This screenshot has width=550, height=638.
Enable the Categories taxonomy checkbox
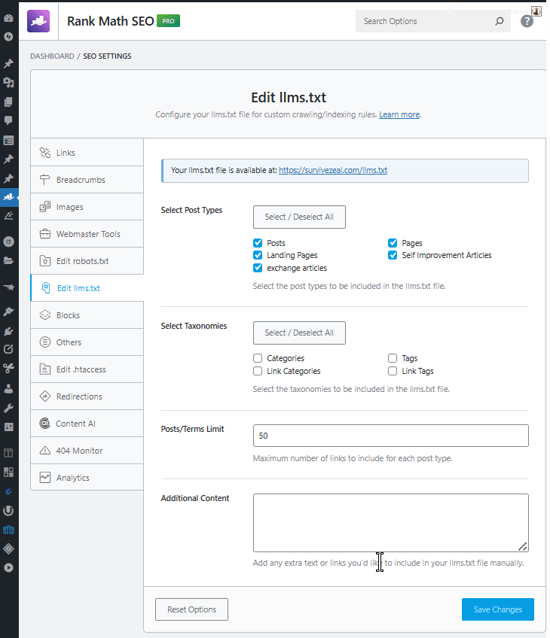click(x=258, y=359)
